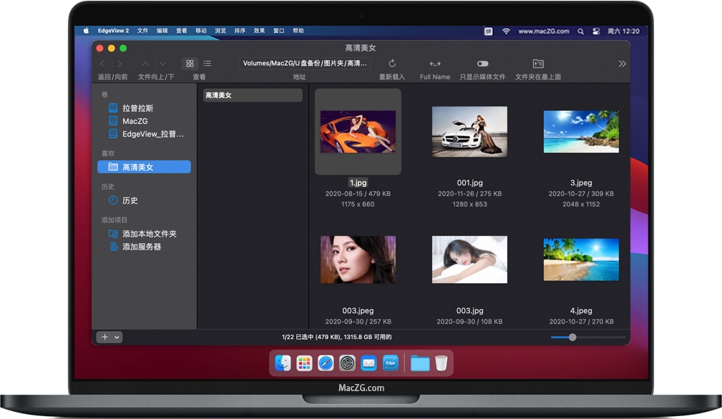Select the 001.jpg white car thumbnail
Image resolution: width=722 pixels, height=419 pixels.
pyautogui.click(x=469, y=132)
